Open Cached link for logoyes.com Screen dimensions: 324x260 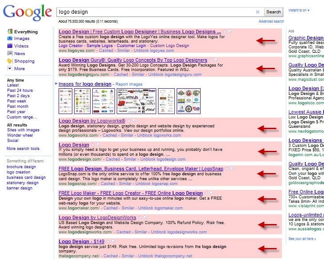(106, 51)
